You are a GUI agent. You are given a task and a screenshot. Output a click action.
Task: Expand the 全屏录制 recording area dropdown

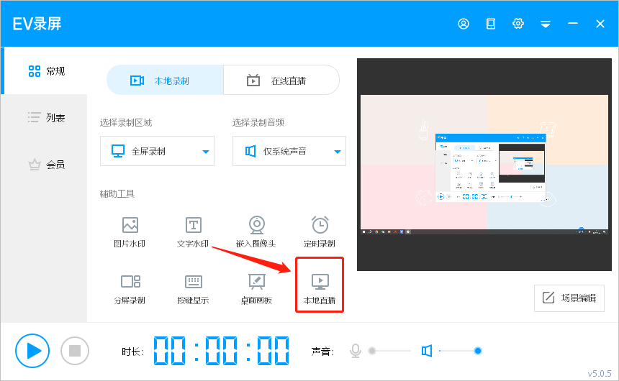coord(205,152)
